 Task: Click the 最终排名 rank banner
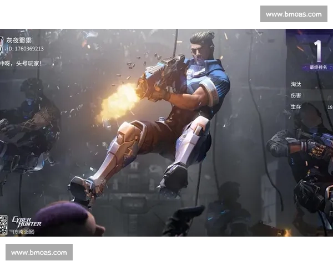pos(317,68)
